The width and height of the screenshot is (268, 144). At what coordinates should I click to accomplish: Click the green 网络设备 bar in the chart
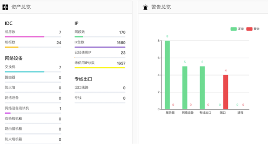click(x=185, y=88)
